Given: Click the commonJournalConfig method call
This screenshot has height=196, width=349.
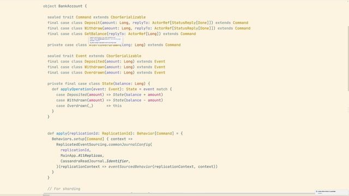Looking at the screenshot, I should pyautogui.click(x=129, y=144).
